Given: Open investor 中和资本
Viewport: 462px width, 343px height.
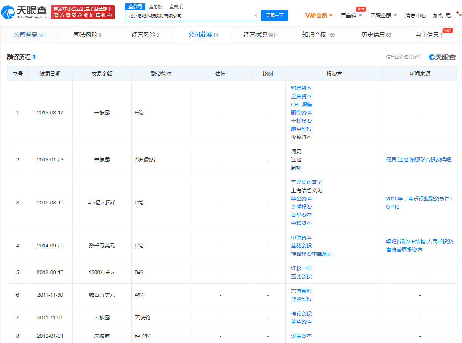Looking at the screenshot, I should click(301, 223).
